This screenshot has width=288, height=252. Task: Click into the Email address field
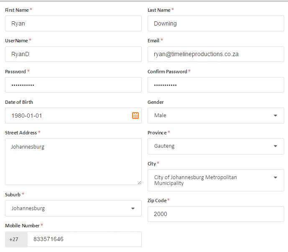(x=215, y=54)
